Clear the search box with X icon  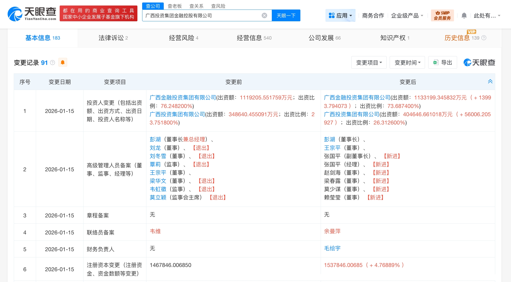pyautogui.click(x=264, y=16)
